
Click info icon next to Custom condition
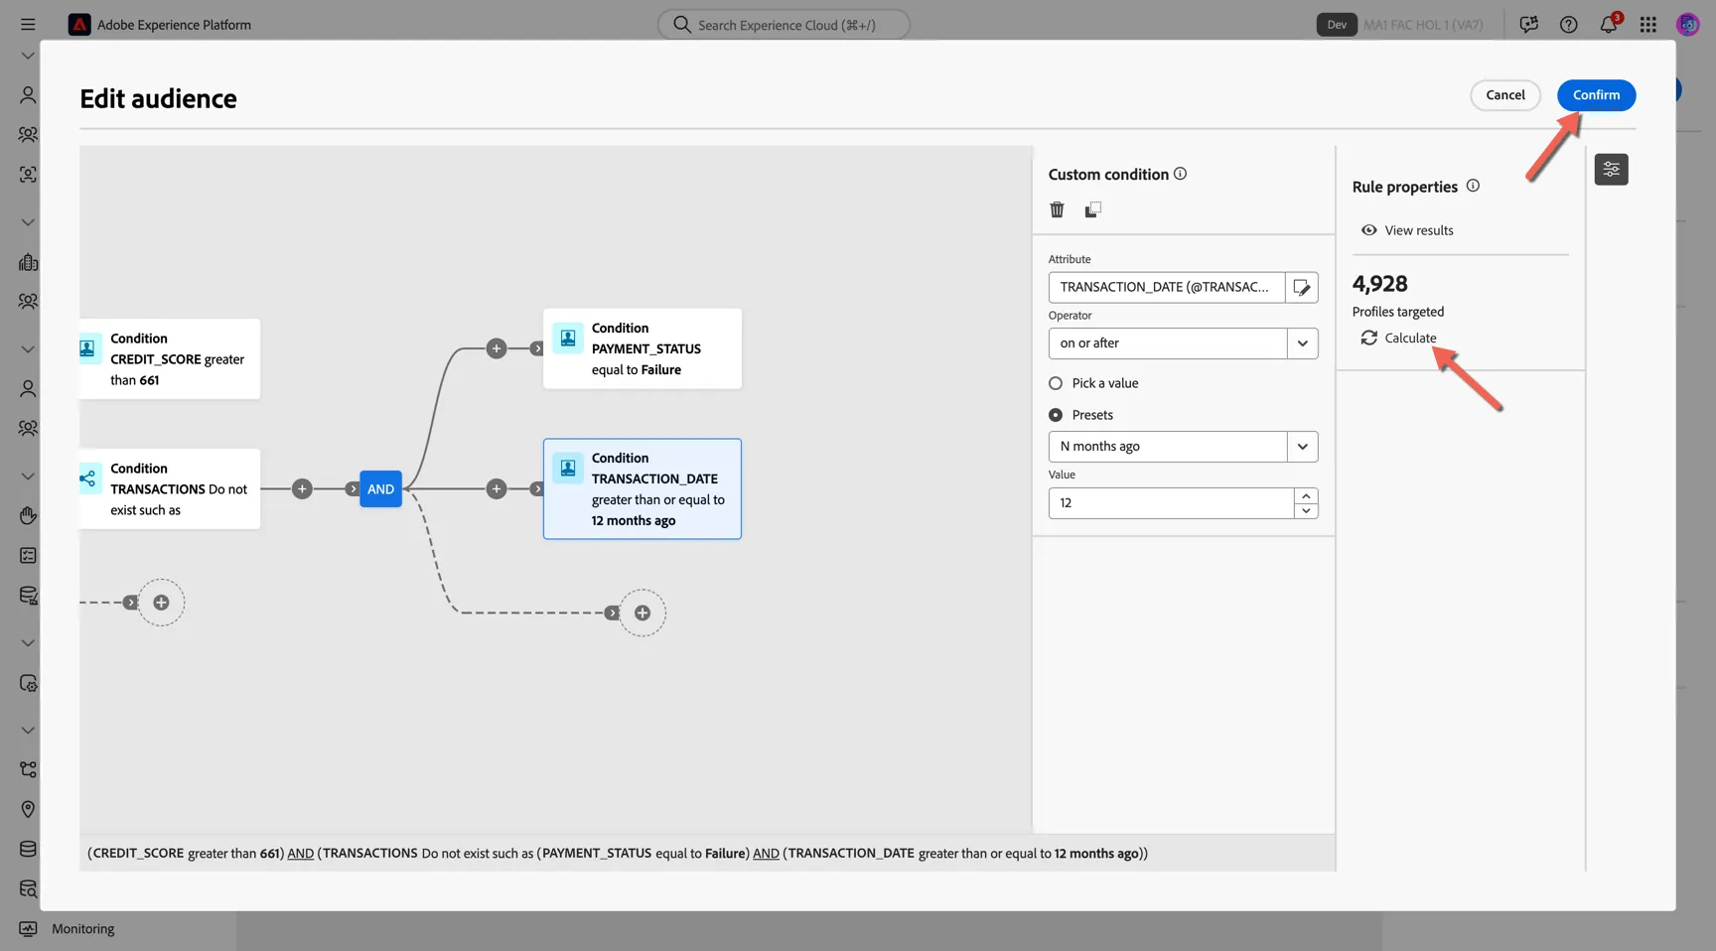click(1180, 174)
